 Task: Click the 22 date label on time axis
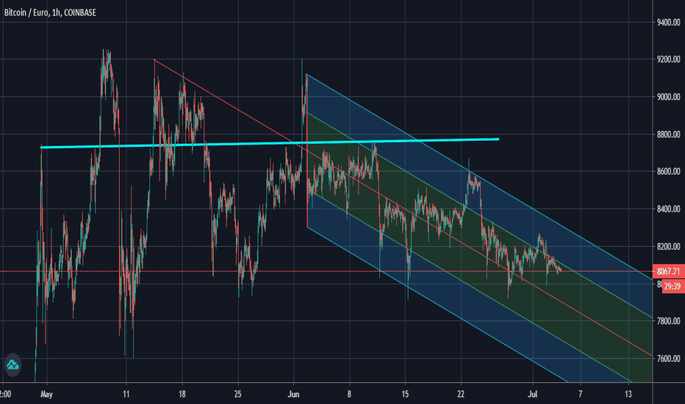click(x=461, y=394)
